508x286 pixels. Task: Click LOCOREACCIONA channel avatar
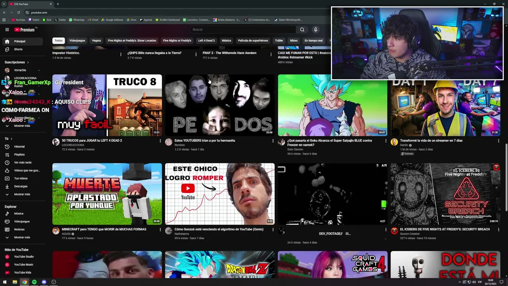point(56,142)
